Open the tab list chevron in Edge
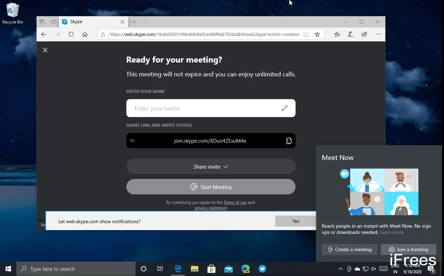The width and height of the screenshot is (444, 276). coord(145,21)
